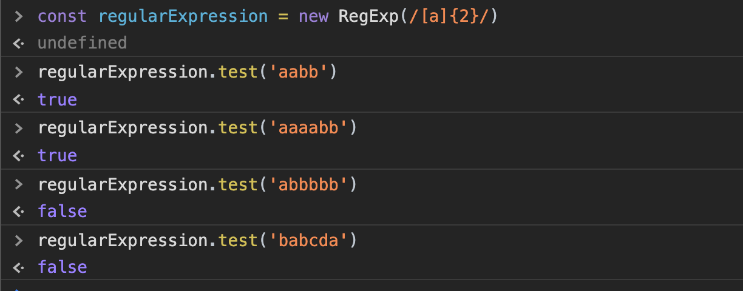
Task: Click the input chevron beside test('aaaabb')
Action: tap(19, 127)
